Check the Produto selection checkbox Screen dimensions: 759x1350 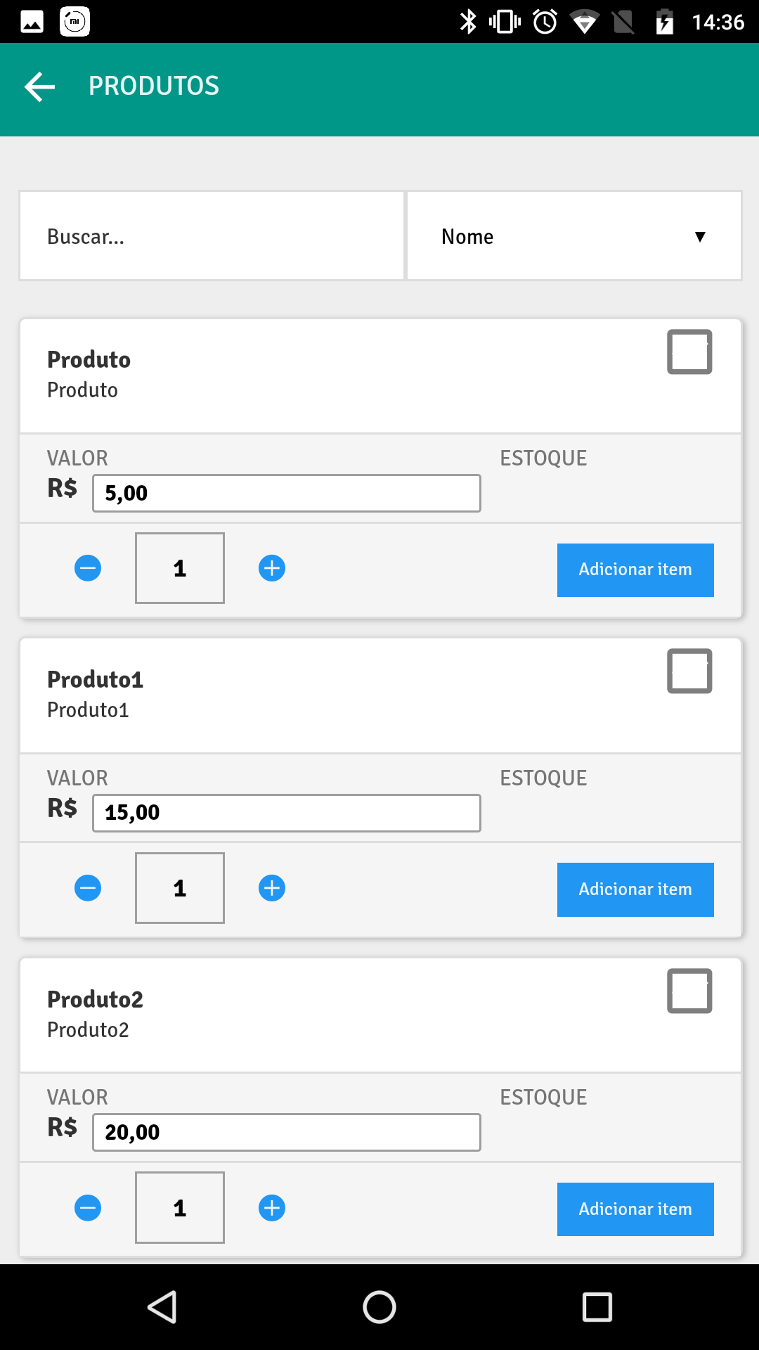click(x=689, y=352)
